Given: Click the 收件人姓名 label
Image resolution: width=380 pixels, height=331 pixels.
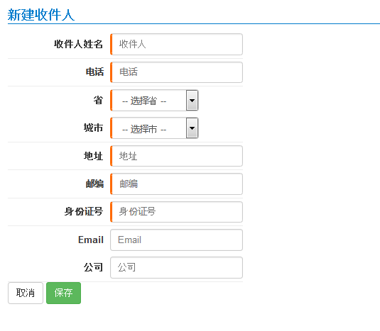Looking at the screenshot, I should 79,44.
